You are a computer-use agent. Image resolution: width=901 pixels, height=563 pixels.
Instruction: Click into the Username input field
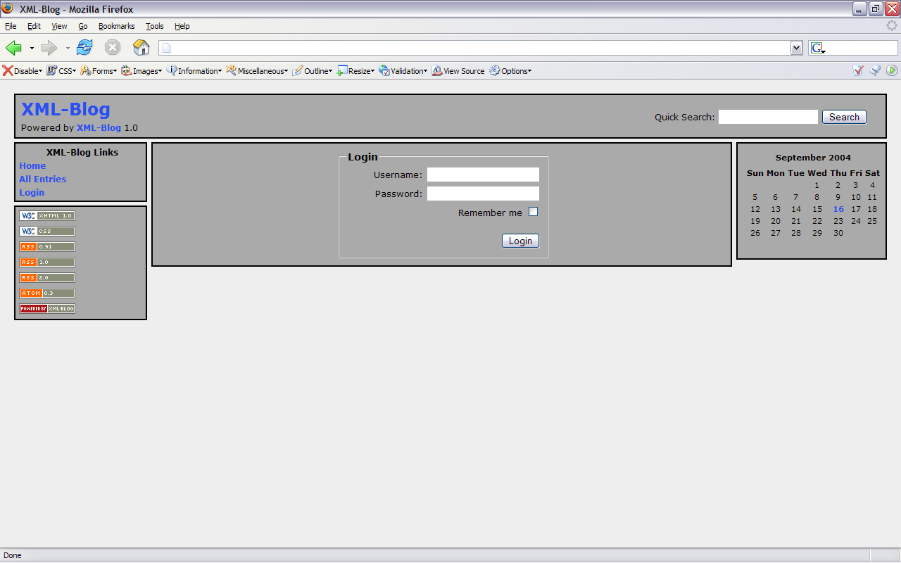483,175
